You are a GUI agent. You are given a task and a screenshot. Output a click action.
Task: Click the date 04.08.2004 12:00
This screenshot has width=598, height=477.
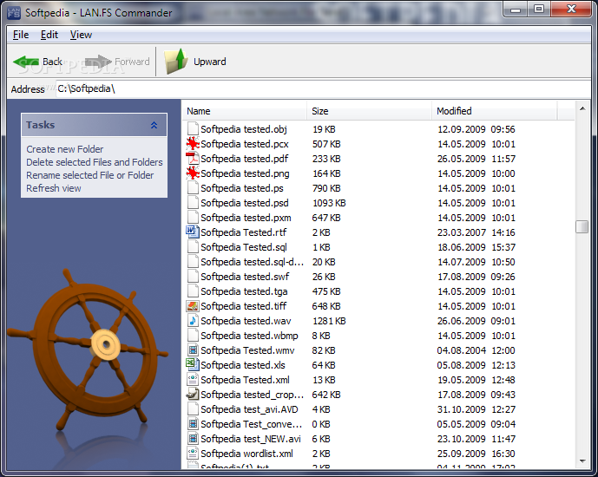pos(476,350)
